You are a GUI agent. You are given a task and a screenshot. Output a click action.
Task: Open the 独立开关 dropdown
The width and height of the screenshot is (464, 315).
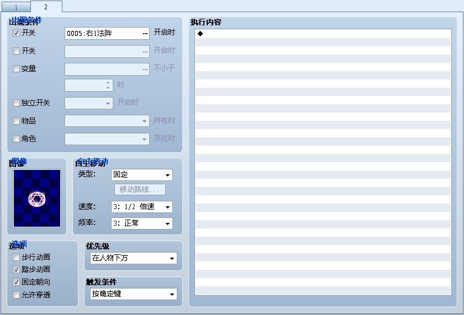108,103
